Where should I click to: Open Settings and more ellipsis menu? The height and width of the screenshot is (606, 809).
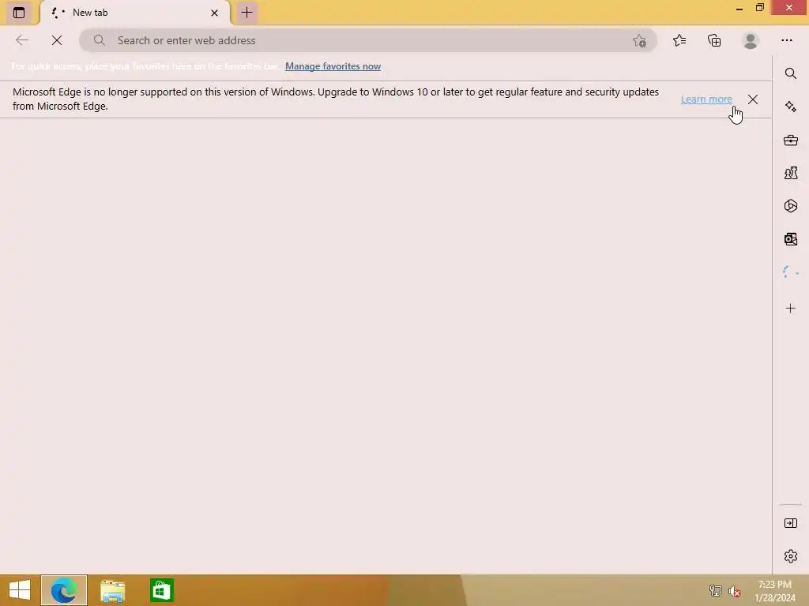pyautogui.click(x=786, y=40)
